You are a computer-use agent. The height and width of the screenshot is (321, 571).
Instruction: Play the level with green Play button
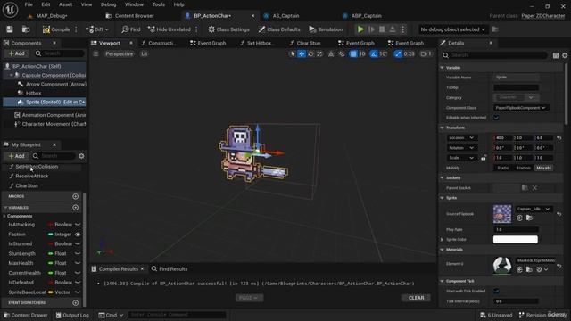pos(360,29)
